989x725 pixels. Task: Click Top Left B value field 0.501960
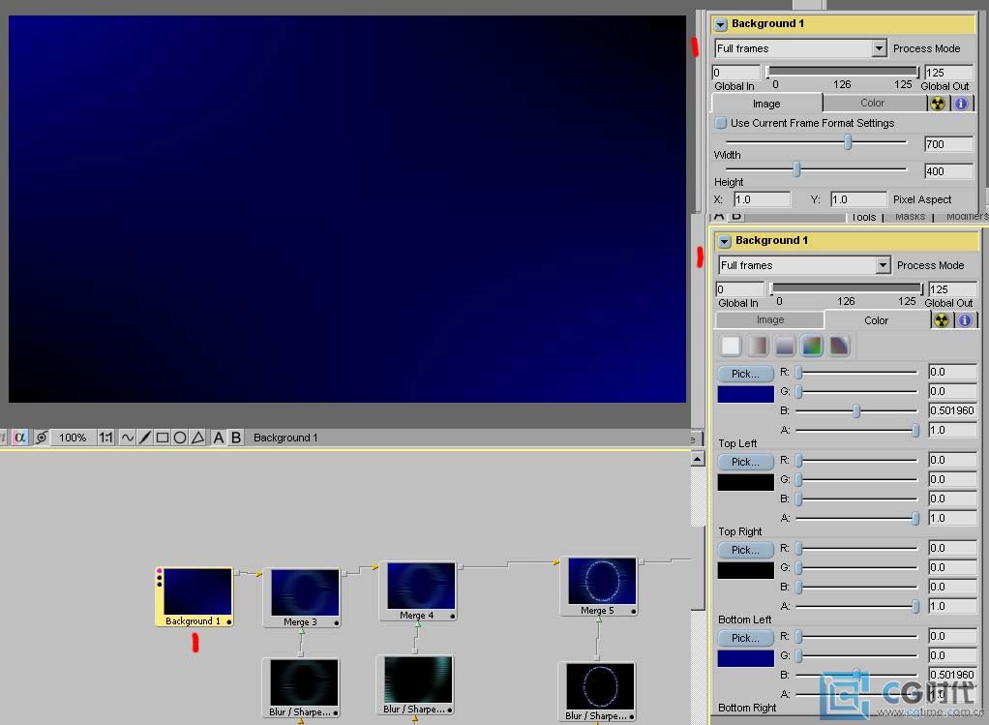click(952, 410)
